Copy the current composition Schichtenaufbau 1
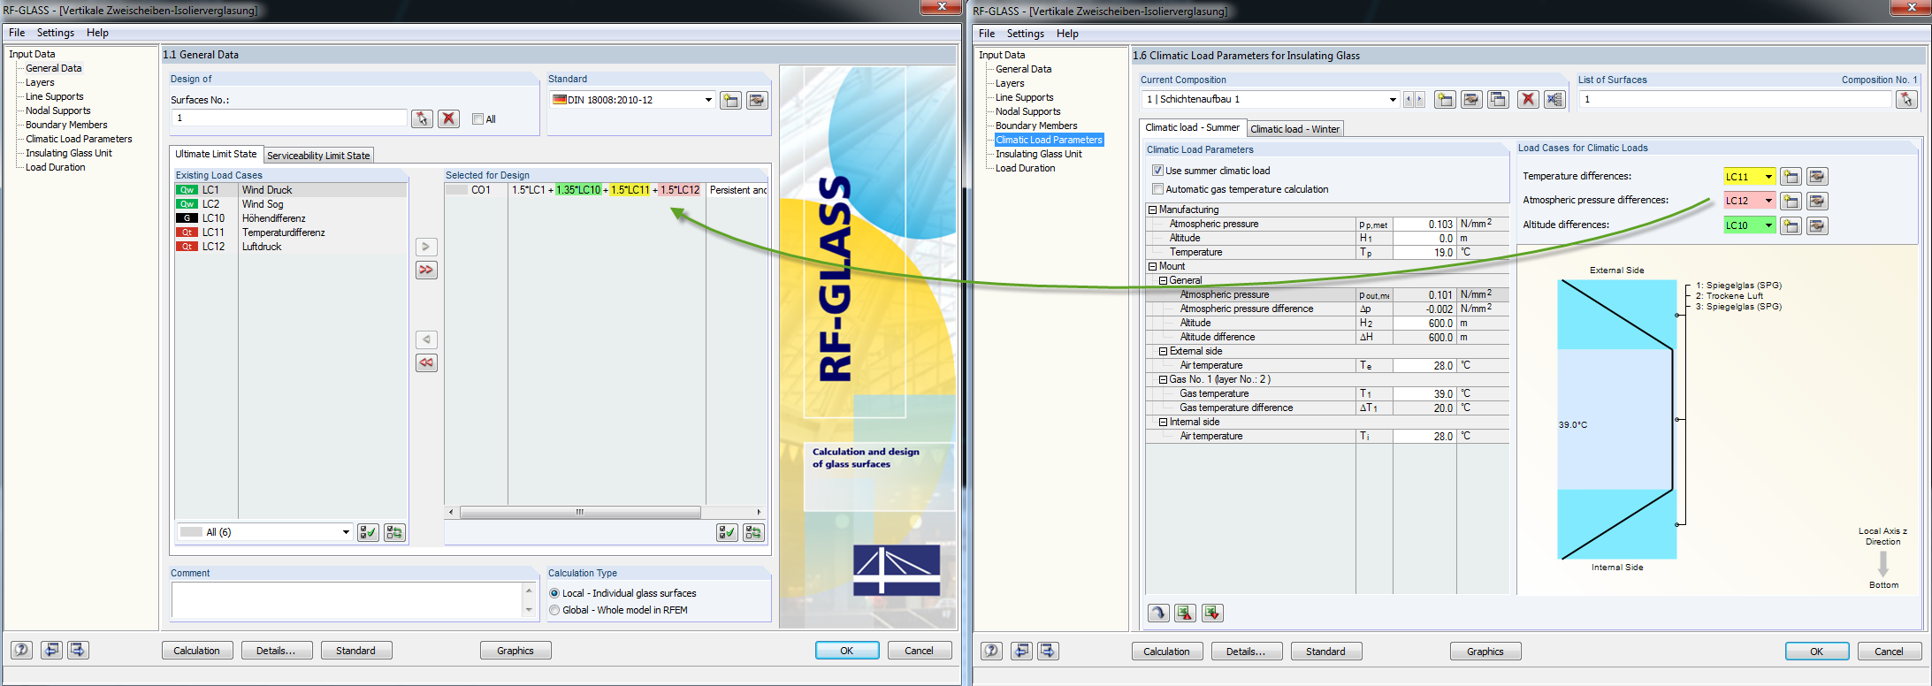The height and width of the screenshot is (686, 1932). pos(1498,99)
